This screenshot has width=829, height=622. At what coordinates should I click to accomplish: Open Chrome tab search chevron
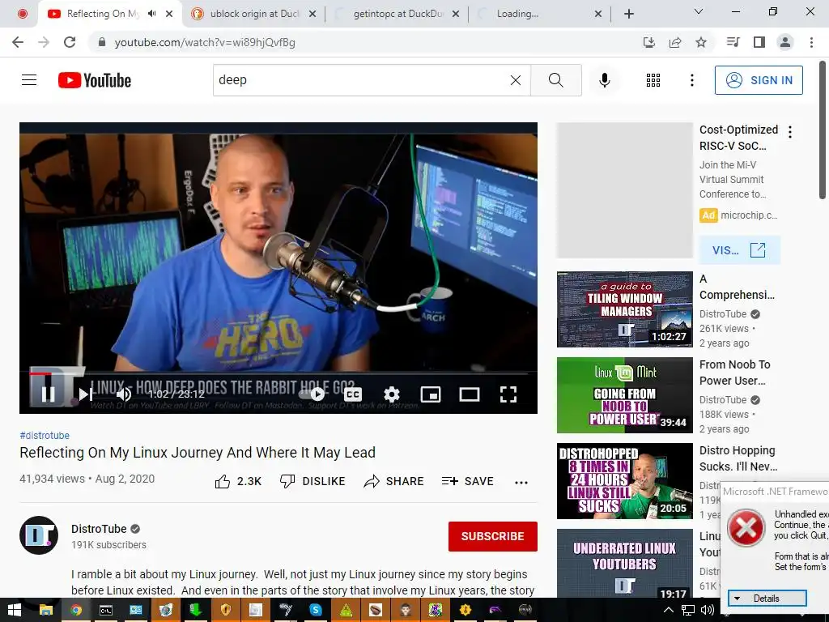[x=699, y=11]
